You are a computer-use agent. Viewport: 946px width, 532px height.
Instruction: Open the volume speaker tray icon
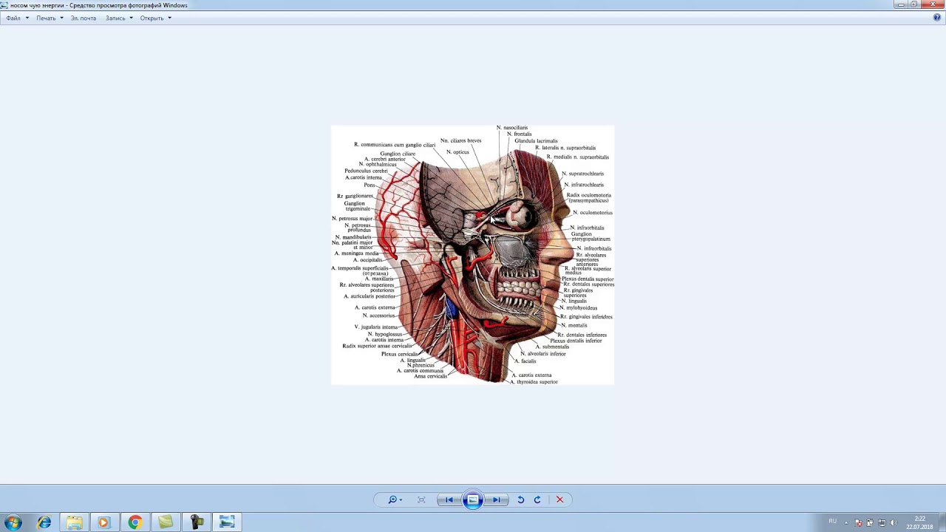[x=894, y=522]
